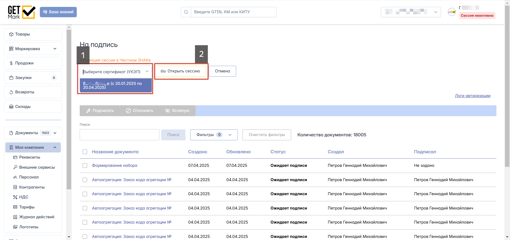Click the Открыть сессию button
This screenshot has height=240, width=510.
tap(181, 71)
